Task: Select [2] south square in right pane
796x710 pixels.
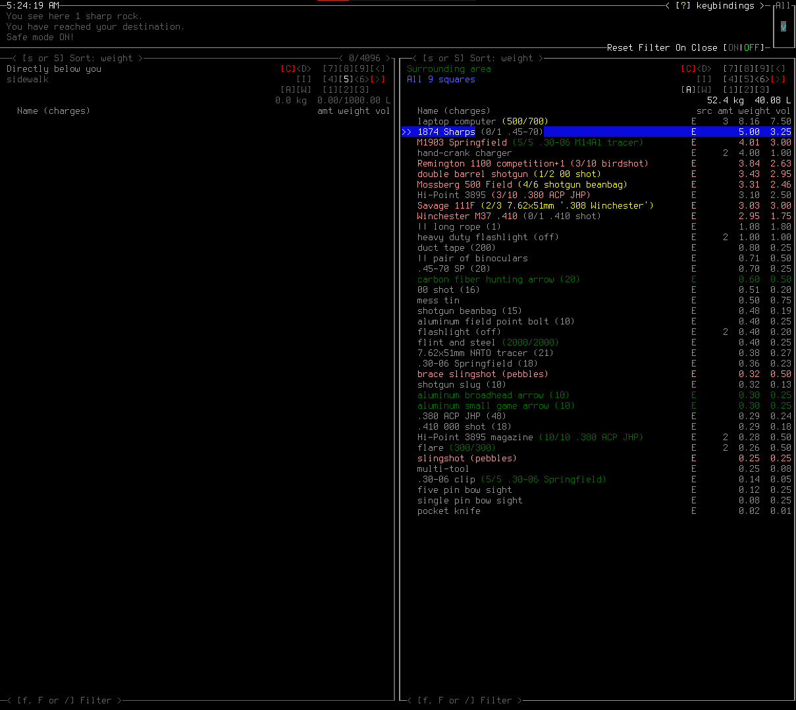Action: pos(747,89)
